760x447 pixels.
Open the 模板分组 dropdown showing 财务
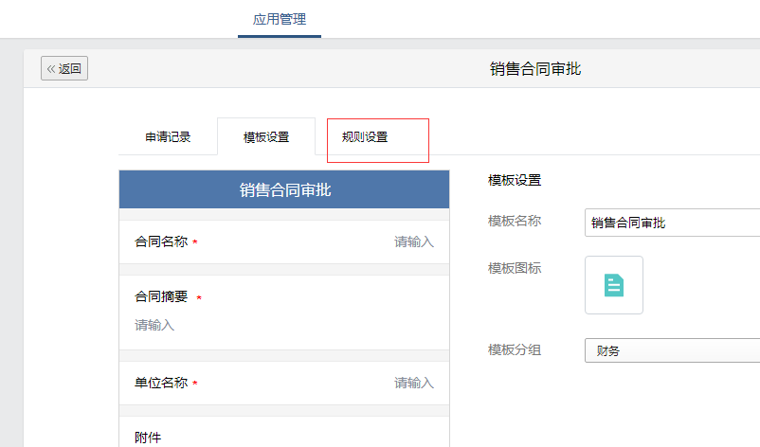tap(672, 350)
